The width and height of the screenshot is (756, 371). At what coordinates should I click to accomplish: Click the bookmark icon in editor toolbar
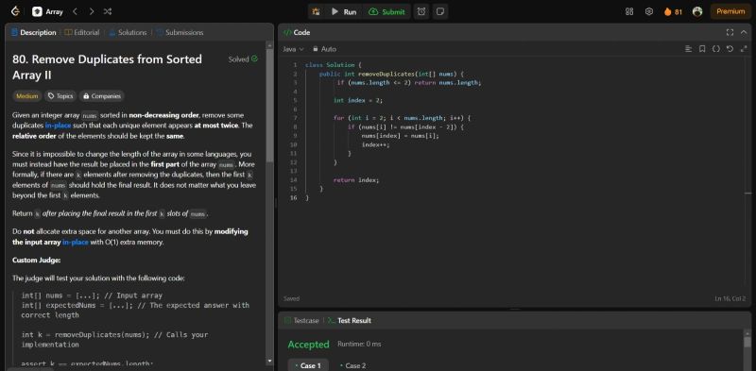click(702, 49)
